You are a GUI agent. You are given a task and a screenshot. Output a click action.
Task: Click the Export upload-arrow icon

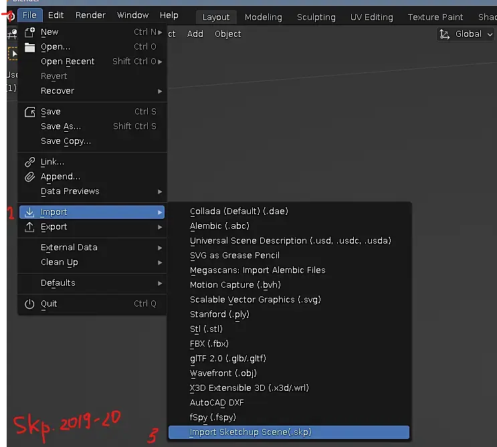[29, 227]
